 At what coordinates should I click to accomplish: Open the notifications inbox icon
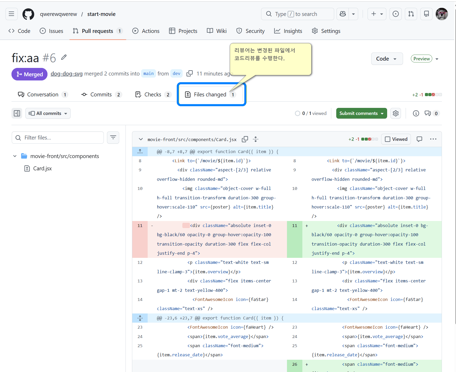426,14
